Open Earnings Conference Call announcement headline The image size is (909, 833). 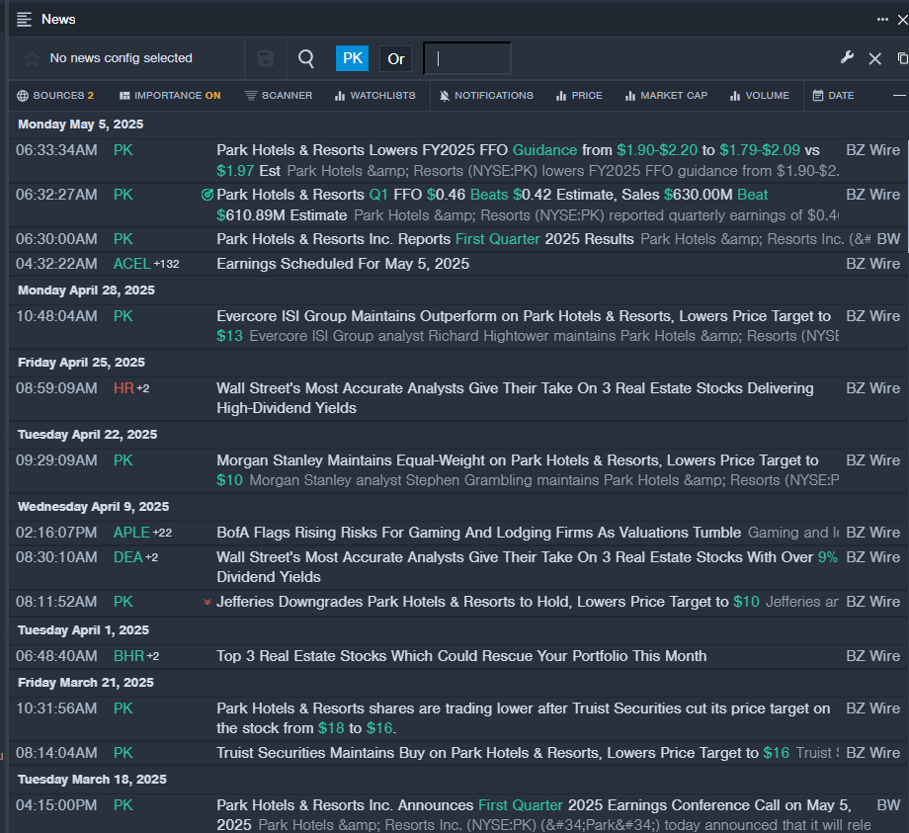(x=543, y=815)
